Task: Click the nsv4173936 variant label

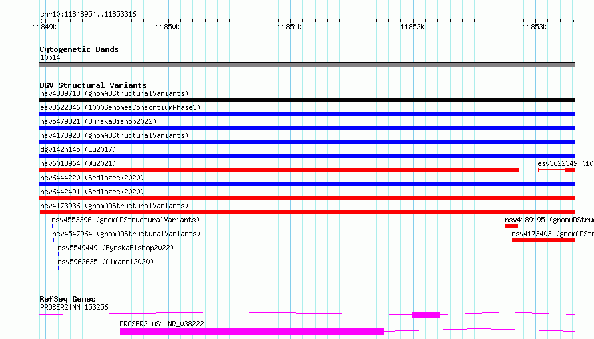Action: coord(114,206)
